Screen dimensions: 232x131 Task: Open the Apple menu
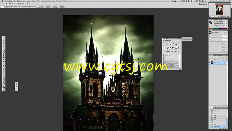tap(2, 1)
